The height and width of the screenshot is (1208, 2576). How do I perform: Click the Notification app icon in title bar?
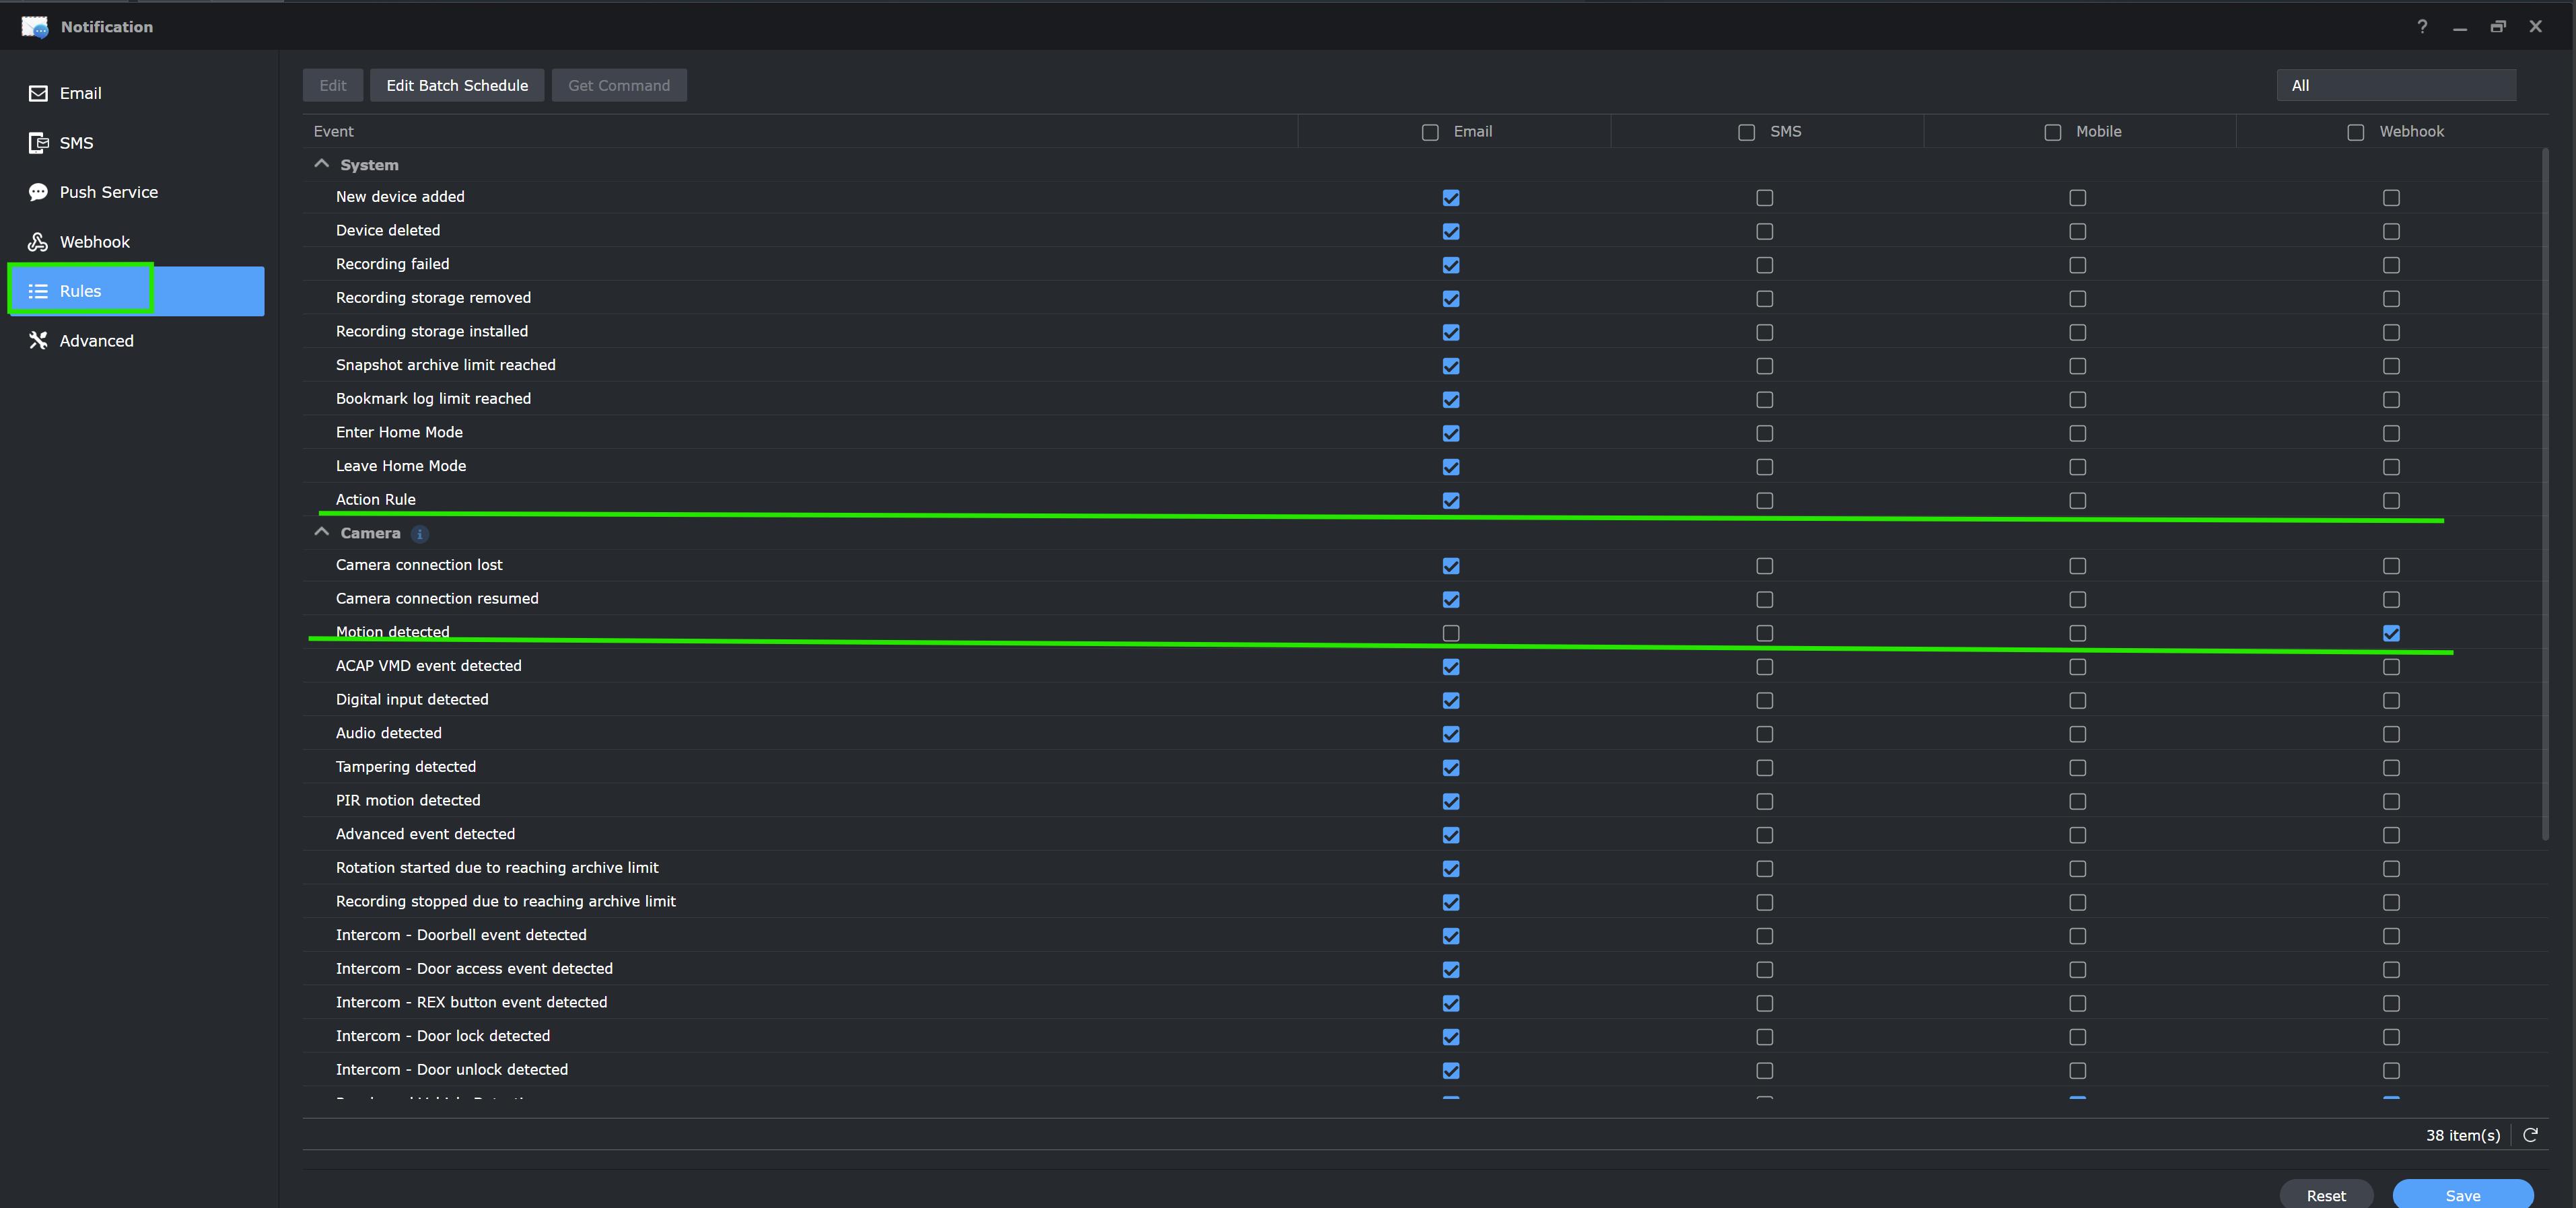click(34, 27)
